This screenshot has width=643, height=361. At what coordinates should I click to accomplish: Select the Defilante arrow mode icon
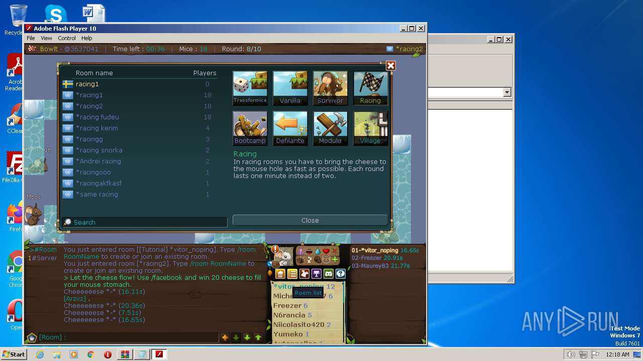(x=290, y=128)
